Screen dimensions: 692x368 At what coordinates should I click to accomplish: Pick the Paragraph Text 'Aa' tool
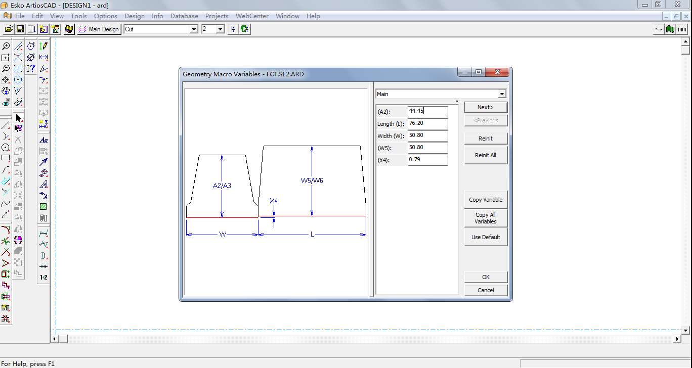44,140
